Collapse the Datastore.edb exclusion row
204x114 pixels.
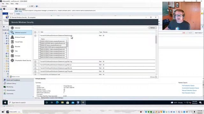(x=35, y=35)
